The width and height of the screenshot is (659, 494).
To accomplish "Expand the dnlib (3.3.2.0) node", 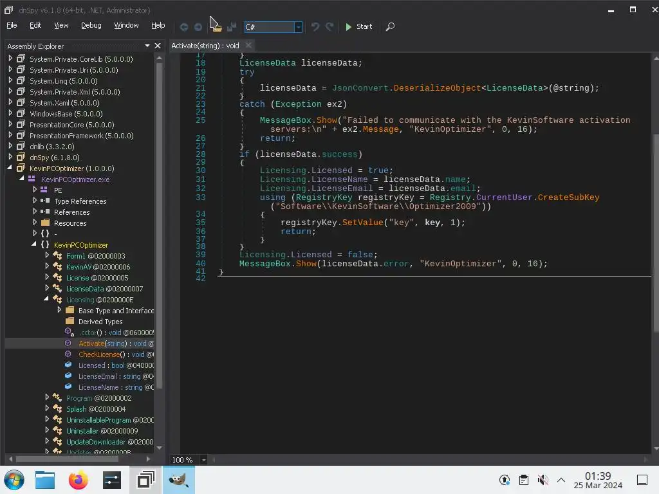I will 10,146.
